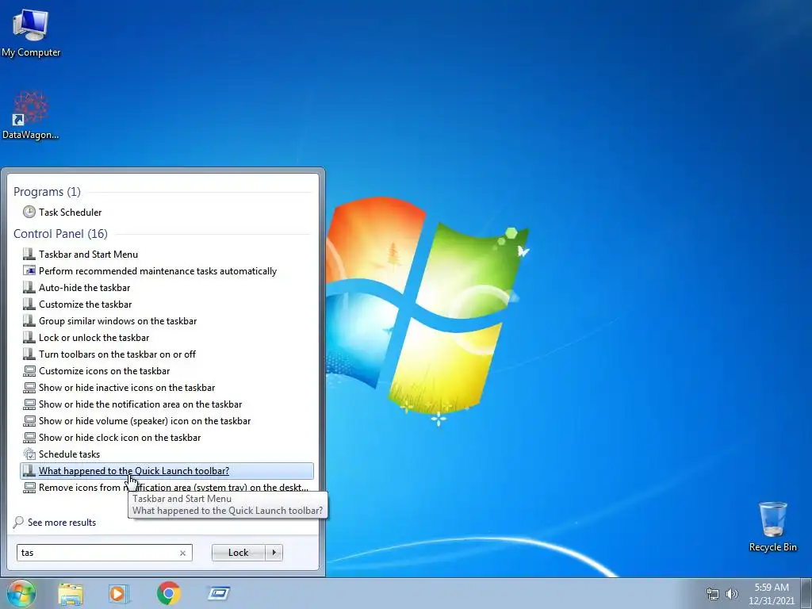Launch Google Chrome from the taskbar
The image size is (812, 609).
tap(169, 593)
